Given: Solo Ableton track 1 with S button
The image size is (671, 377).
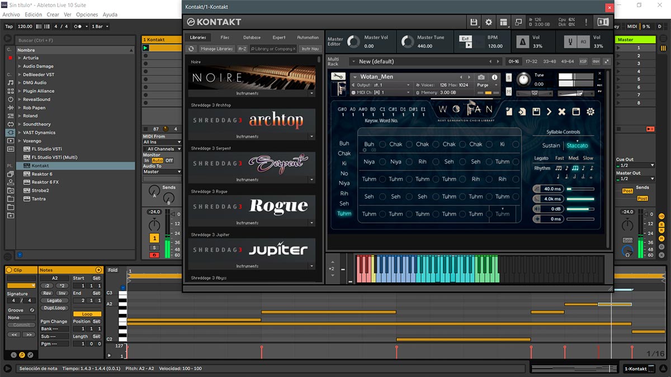Looking at the screenshot, I should tap(154, 247).
